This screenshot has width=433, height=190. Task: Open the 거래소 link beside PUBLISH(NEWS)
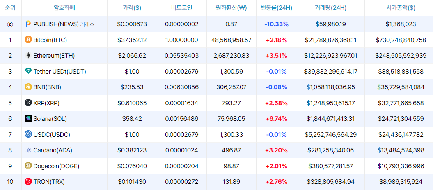[87, 24]
